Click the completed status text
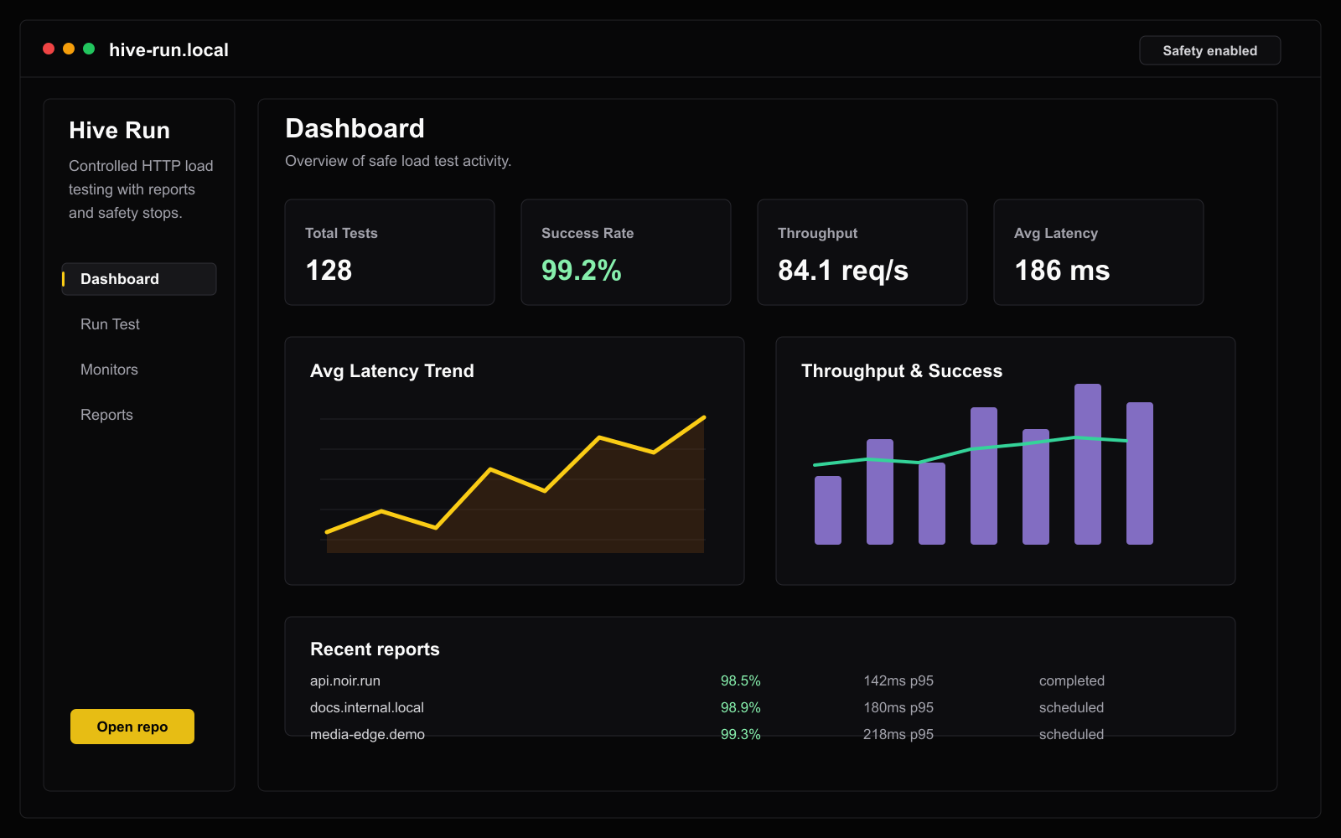 point(1072,680)
